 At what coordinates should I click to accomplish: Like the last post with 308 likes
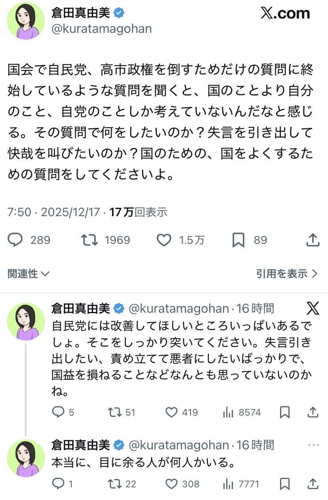click(x=171, y=484)
